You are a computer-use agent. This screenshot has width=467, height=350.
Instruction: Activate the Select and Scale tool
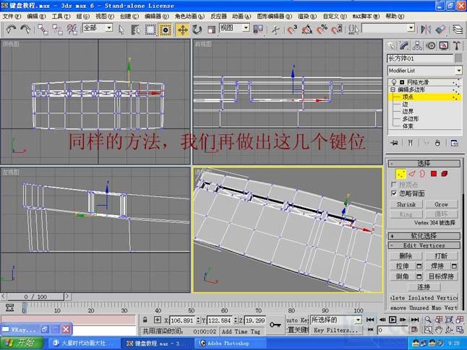pos(212,30)
